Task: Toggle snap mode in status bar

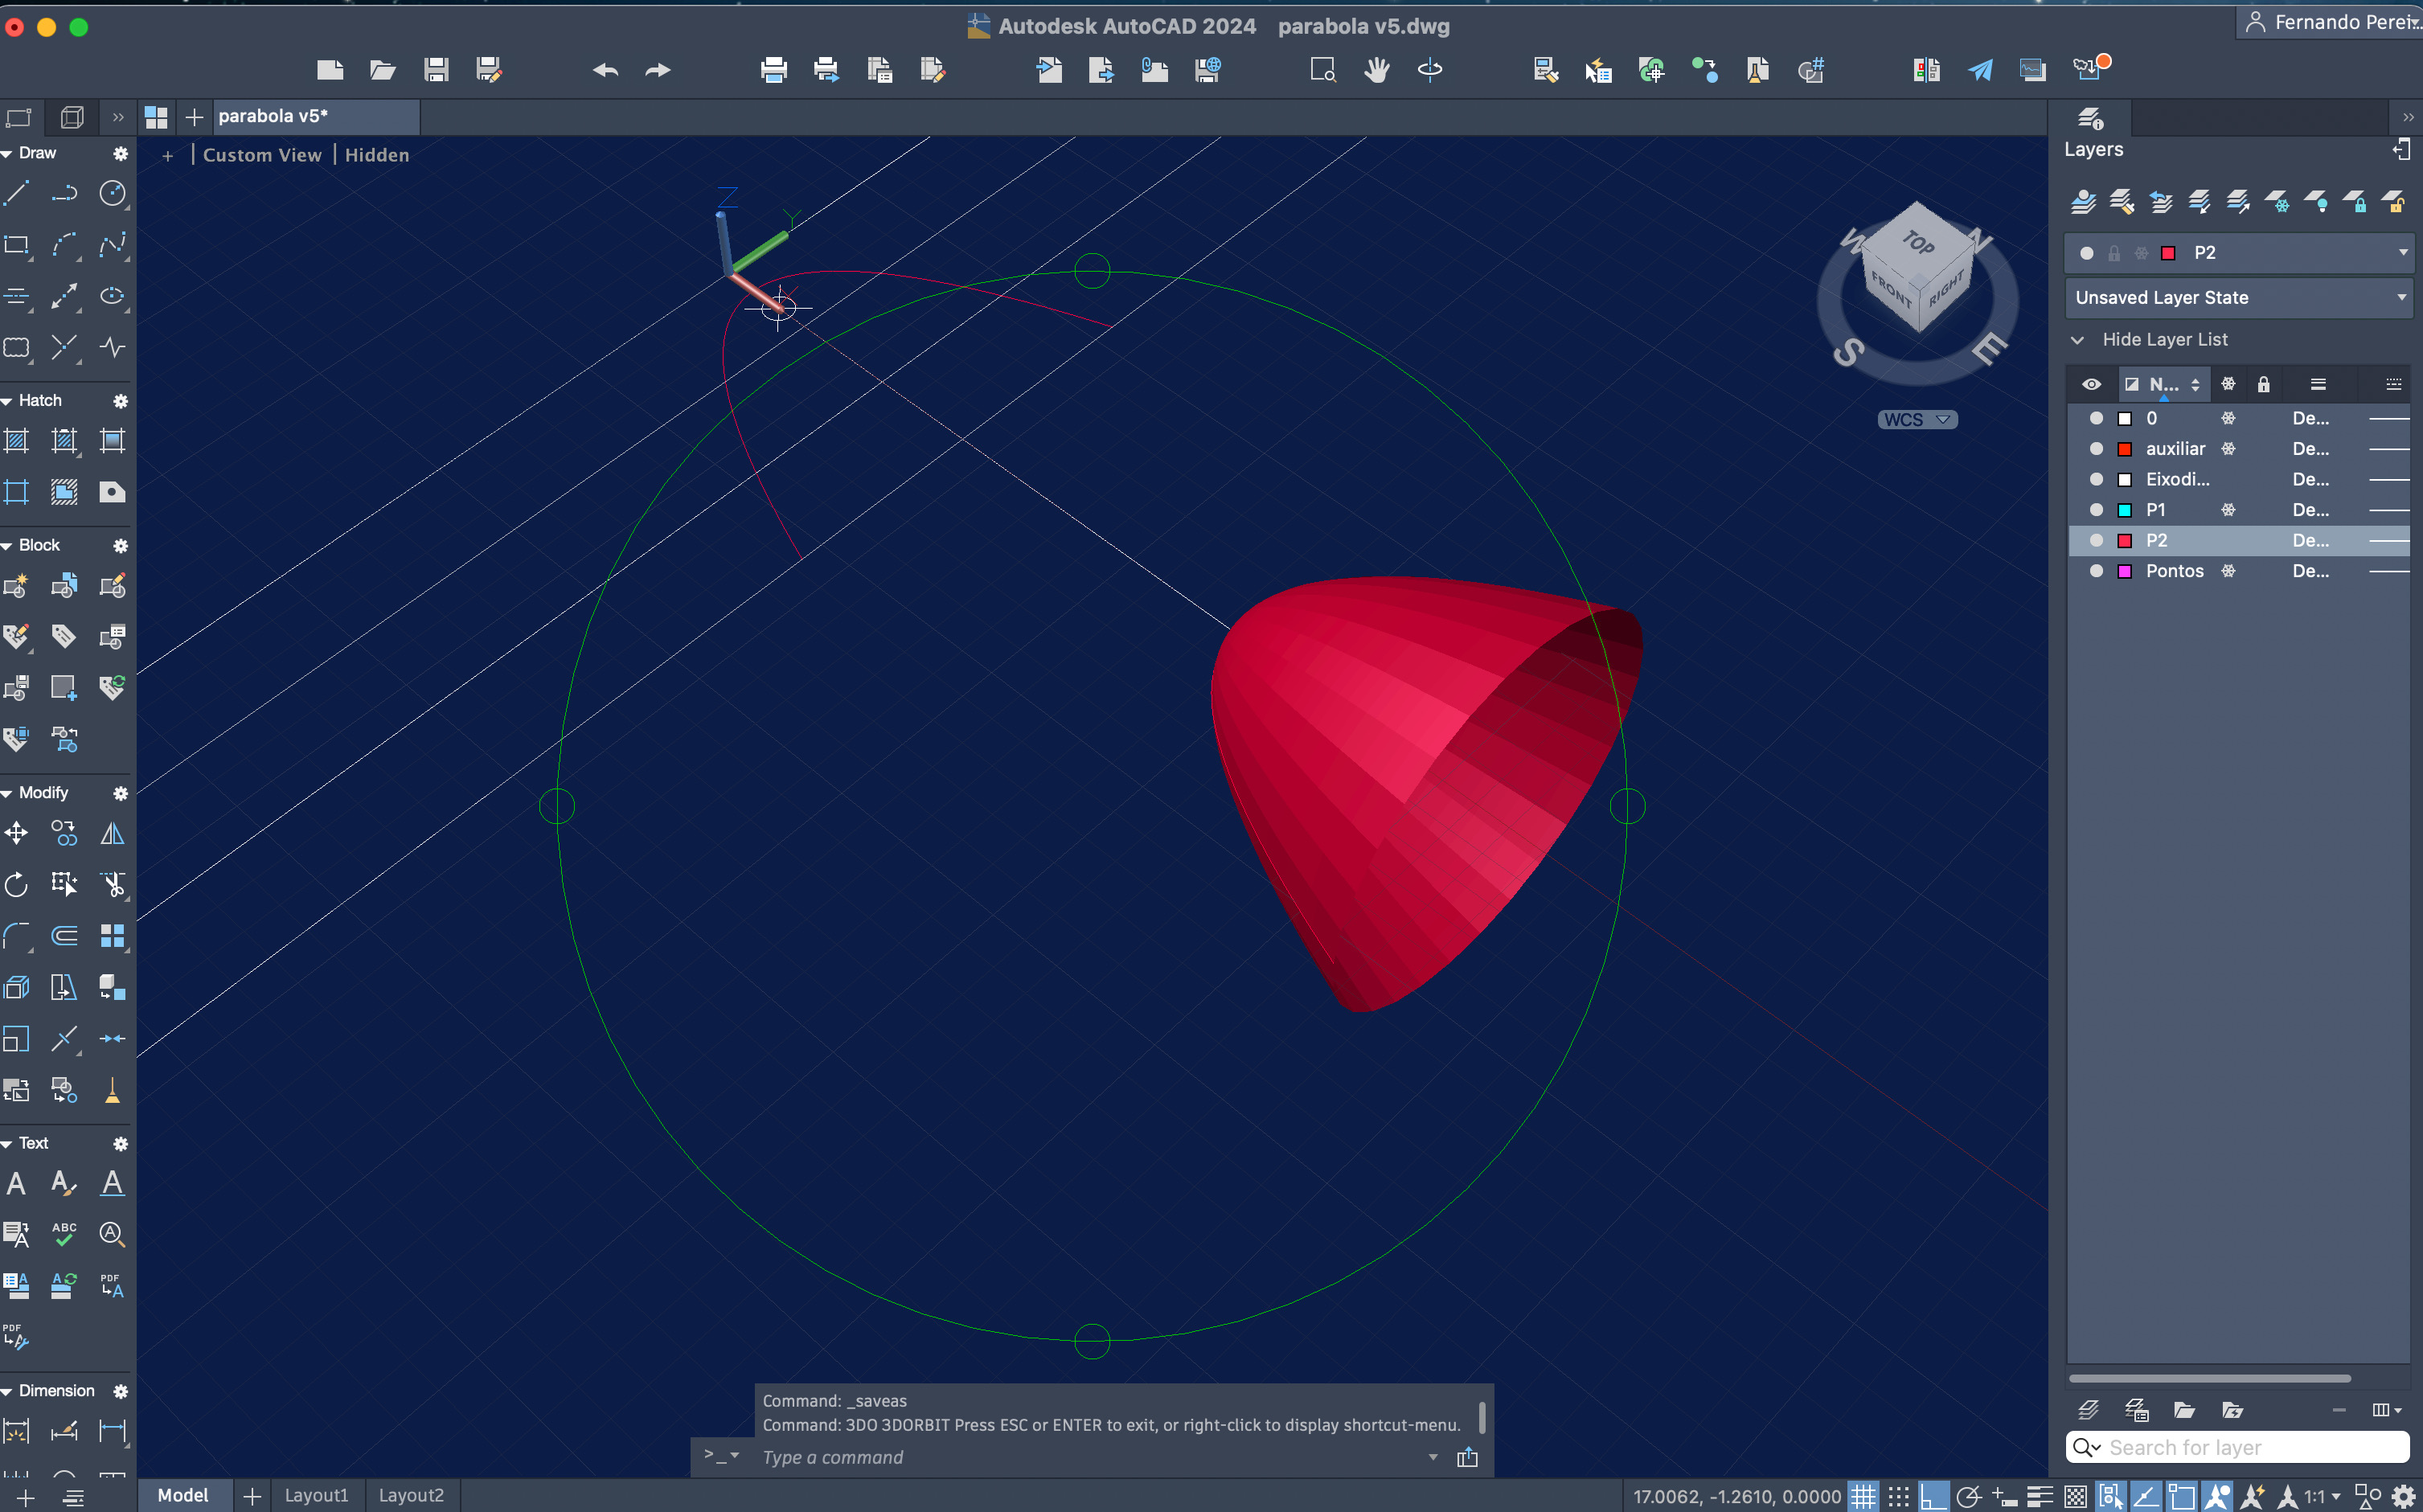Action: click(1899, 1496)
